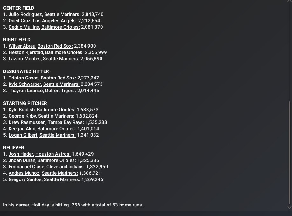This screenshot has height=216, width=292.
Task: Click the vertical scrollbar thumb
Action: tap(289, 152)
